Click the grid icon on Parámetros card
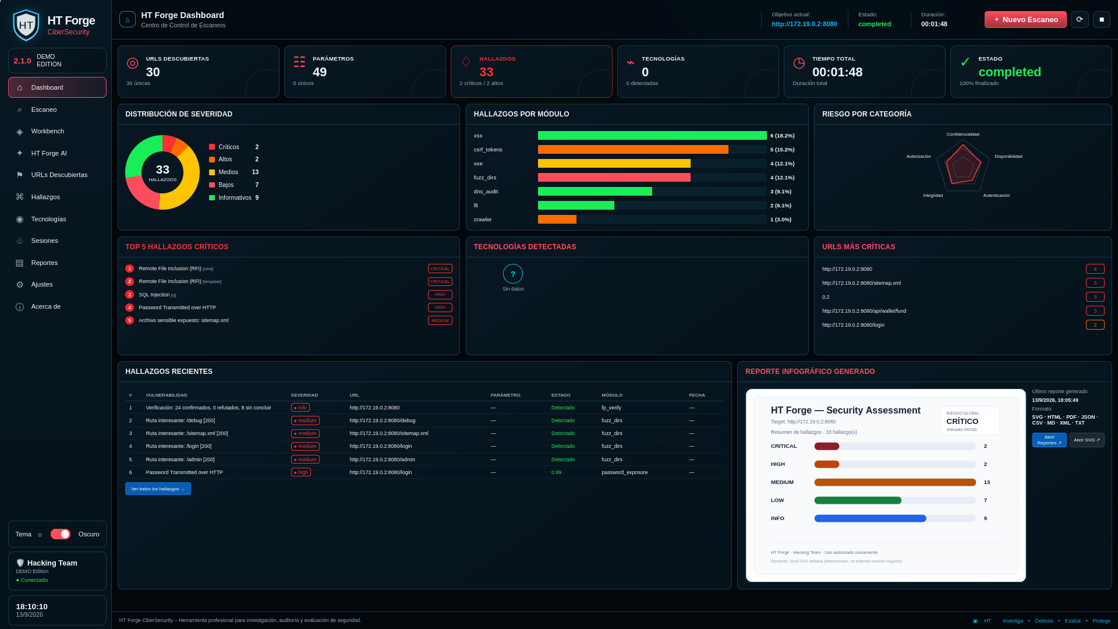The height and width of the screenshot is (629, 1118). tap(299, 62)
